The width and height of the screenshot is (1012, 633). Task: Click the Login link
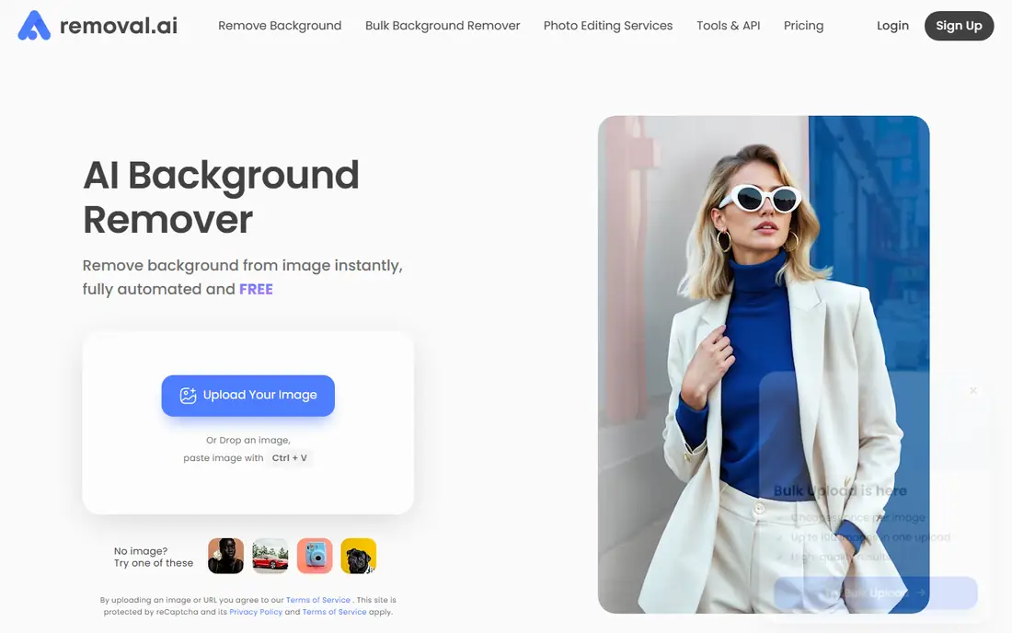892,26
